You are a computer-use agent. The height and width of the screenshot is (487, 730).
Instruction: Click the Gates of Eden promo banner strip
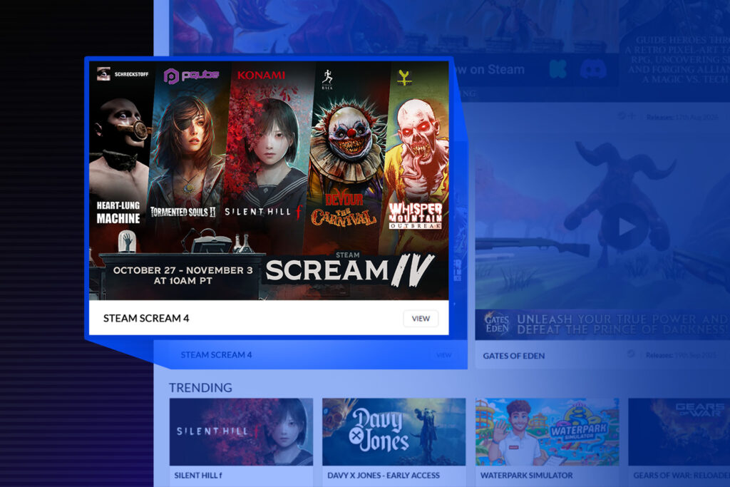pos(602,324)
